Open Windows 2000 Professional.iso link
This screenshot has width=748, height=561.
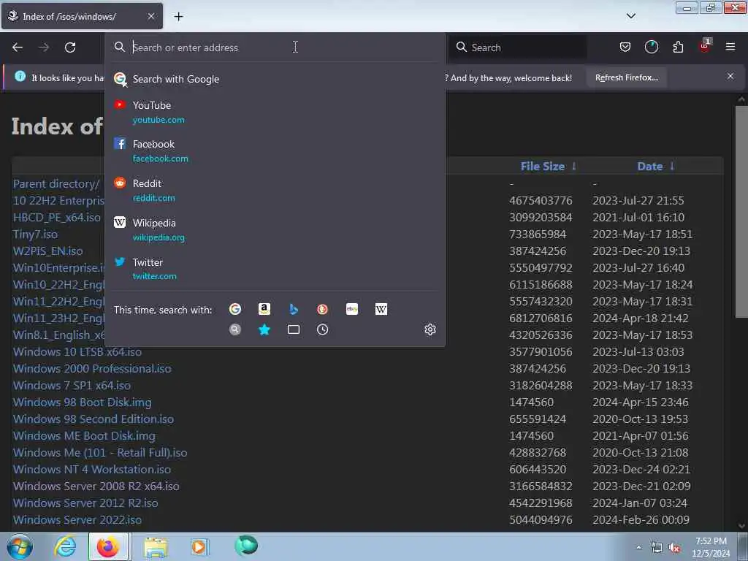(92, 369)
